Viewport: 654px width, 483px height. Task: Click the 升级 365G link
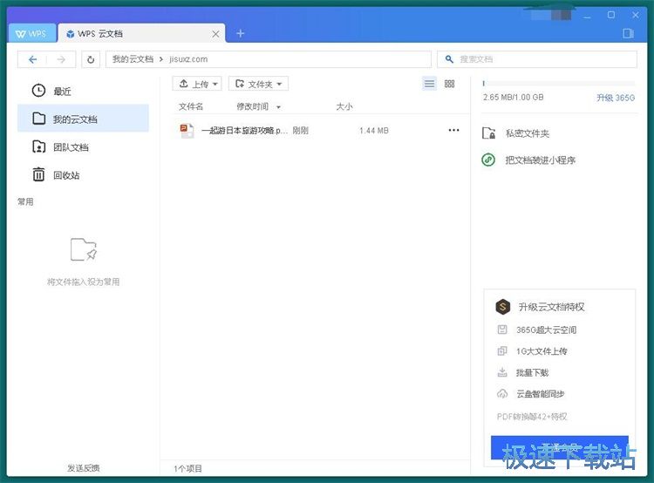(x=616, y=98)
